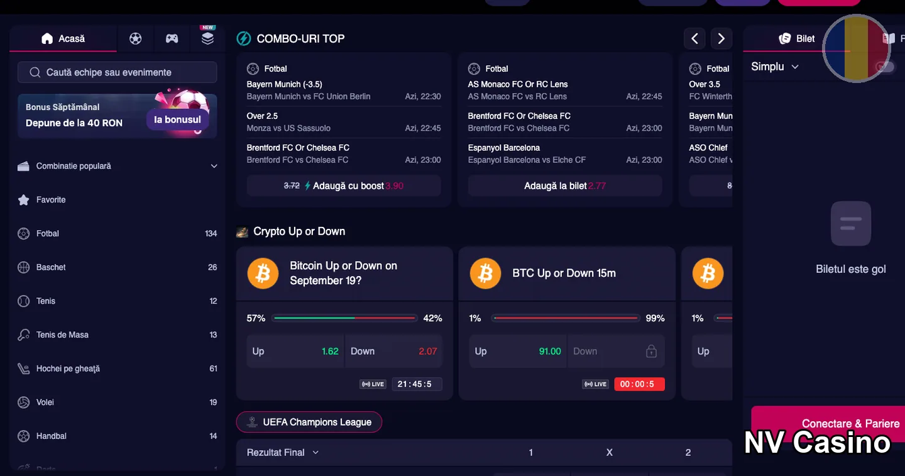Click the Fotbal icon in first combo card
Viewport: 905px width, 476px height.
click(x=253, y=69)
